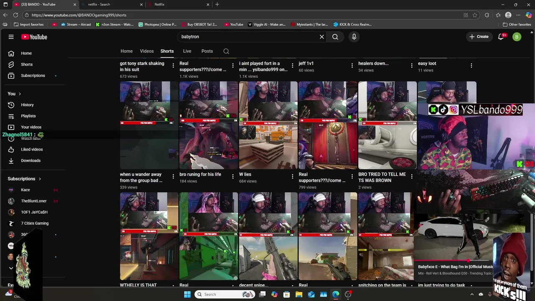Screen dimensions: 535x301
Task: Open the Windows Start menu
Action: click(187, 294)
